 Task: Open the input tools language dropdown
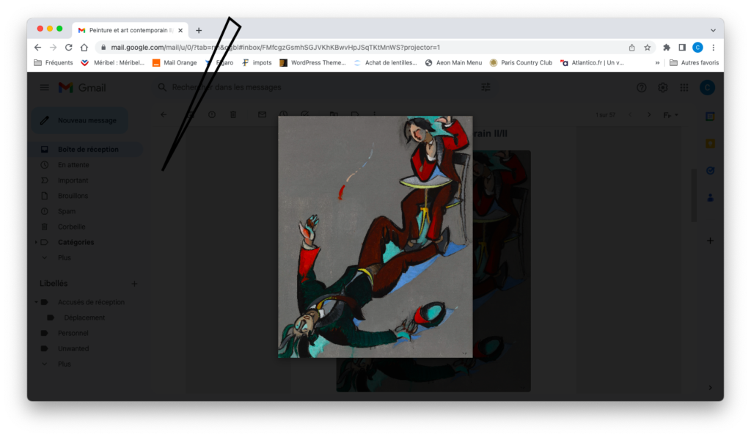pyautogui.click(x=670, y=115)
